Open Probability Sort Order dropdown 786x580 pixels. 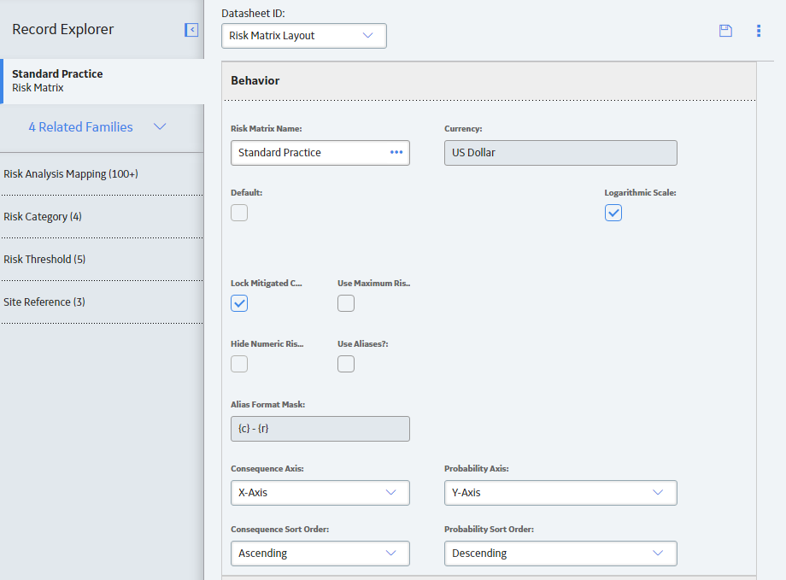(x=560, y=554)
